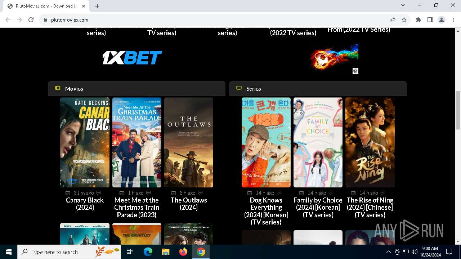Screen dimensions: 461x259
Task: Open Meet Me at the Christmas Train Parade poster
Action: [x=137, y=142]
